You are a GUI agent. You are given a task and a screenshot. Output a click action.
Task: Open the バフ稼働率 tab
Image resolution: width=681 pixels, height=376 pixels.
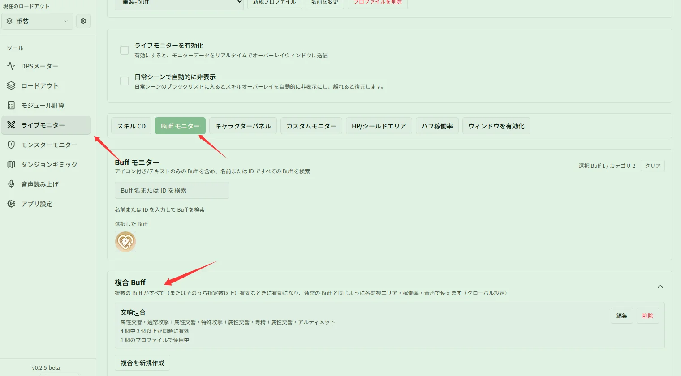(437, 126)
